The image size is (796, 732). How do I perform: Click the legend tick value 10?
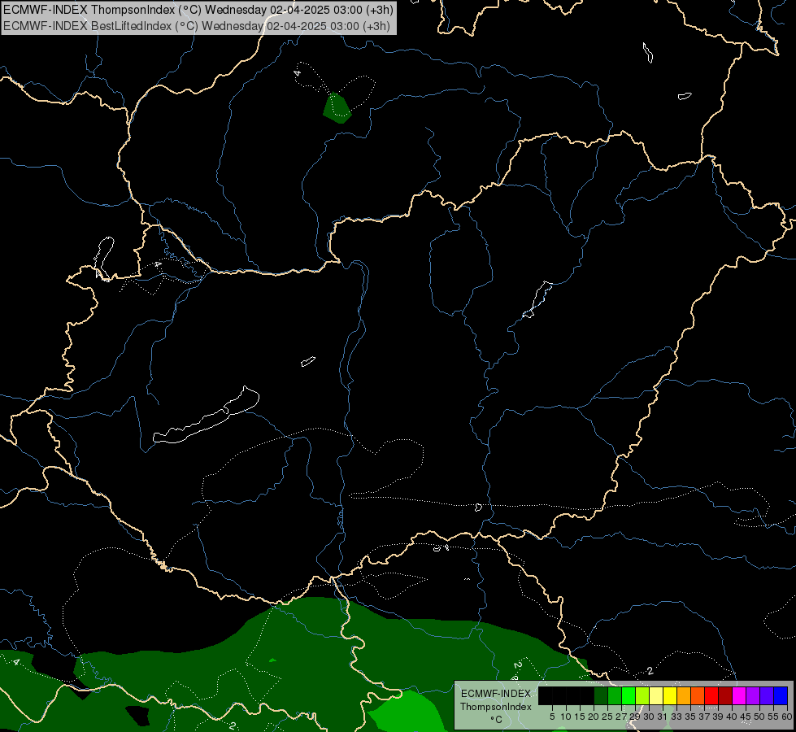[566, 717]
